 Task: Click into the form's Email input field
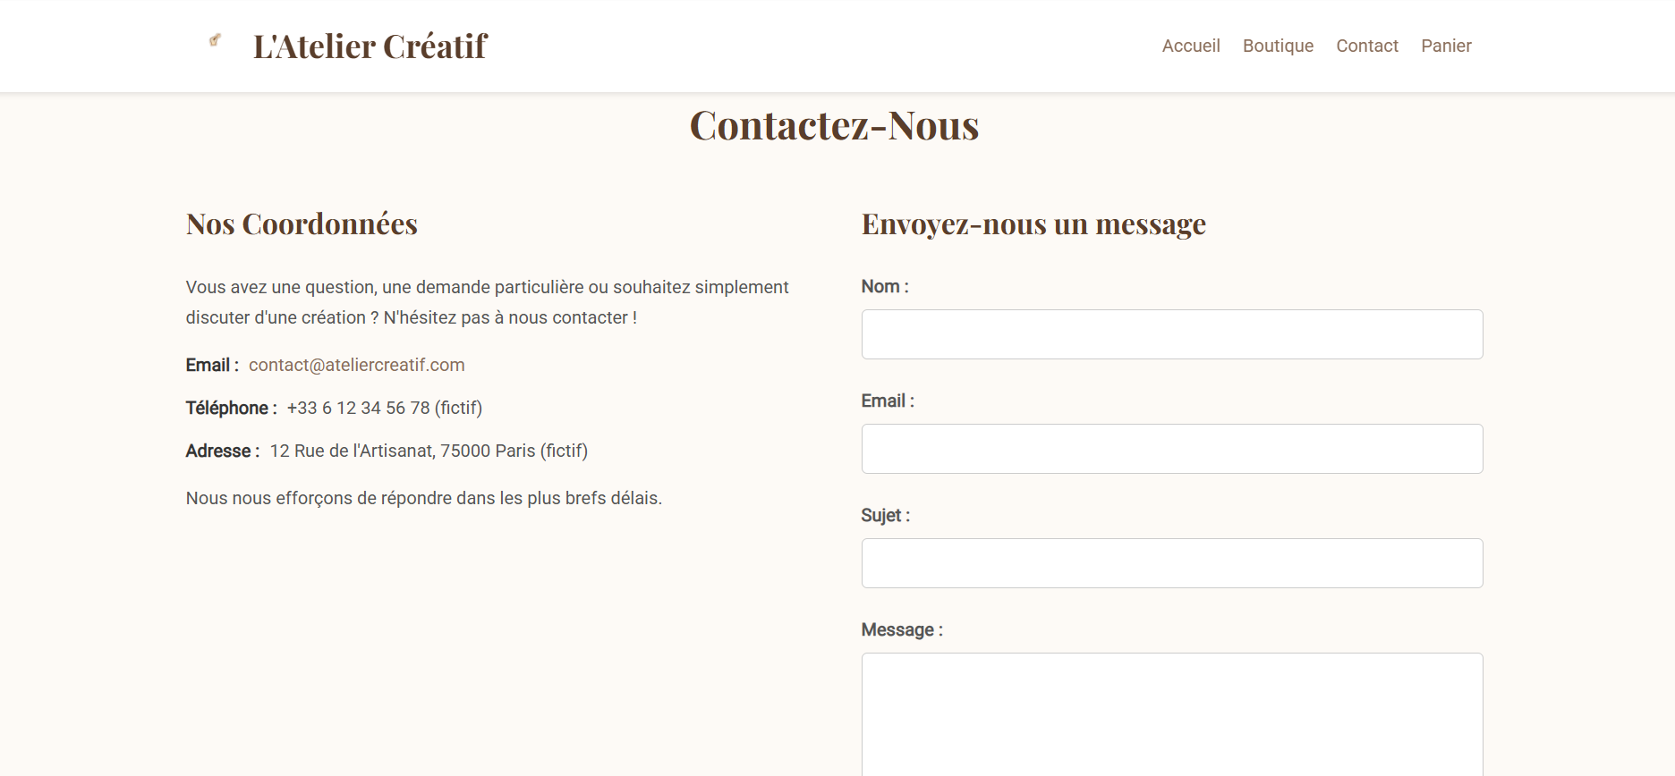1172,449
